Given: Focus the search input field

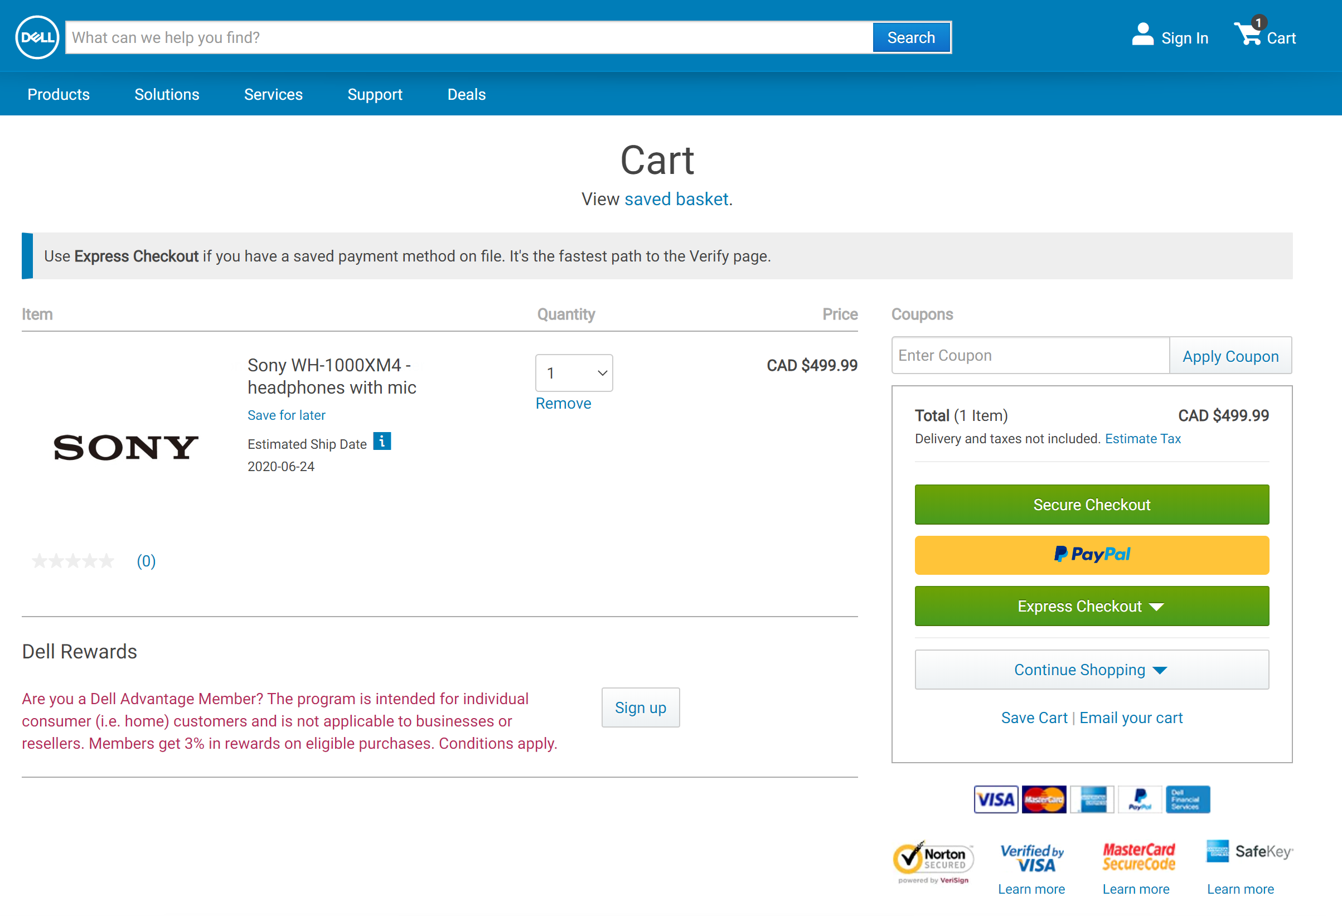Looking at the screenshot, I should [469, 37].
